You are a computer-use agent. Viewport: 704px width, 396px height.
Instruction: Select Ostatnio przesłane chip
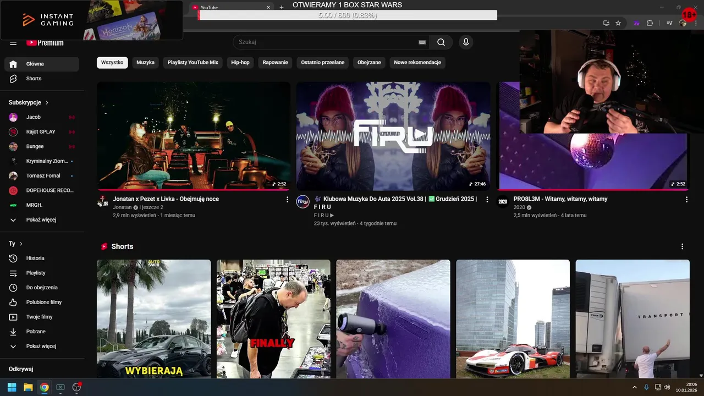(x=323, y=63)
